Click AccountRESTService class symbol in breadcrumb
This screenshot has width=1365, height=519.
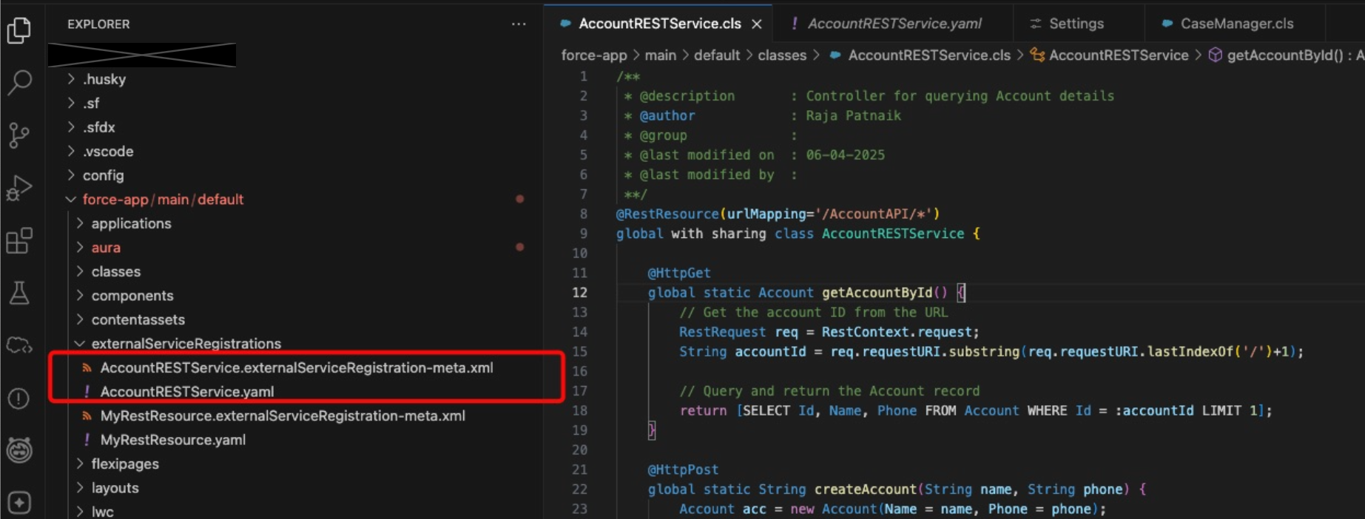[1118, 55]
